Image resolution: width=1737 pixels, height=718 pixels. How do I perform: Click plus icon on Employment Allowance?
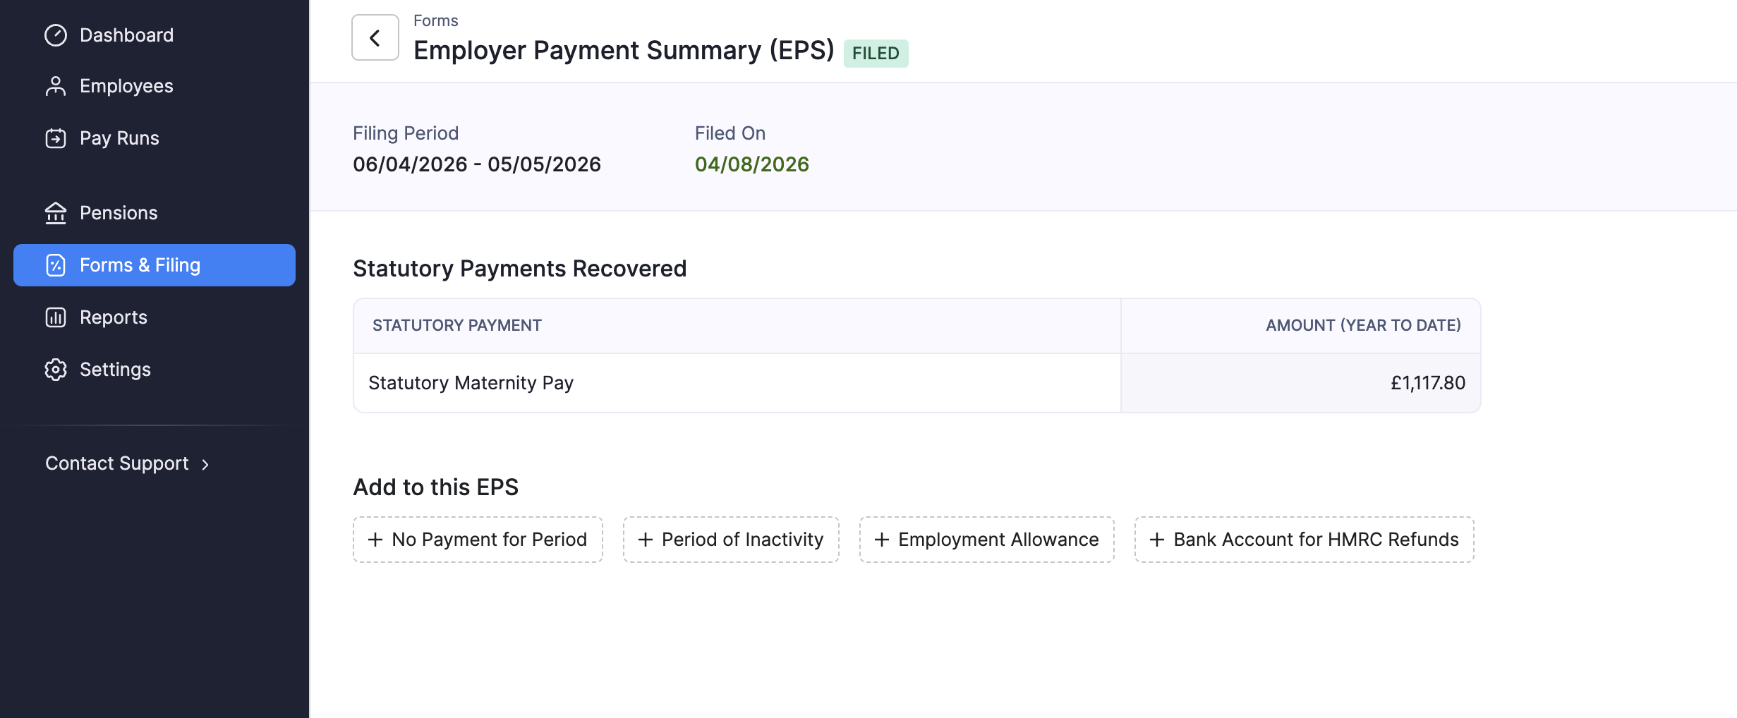coord(882,540)
